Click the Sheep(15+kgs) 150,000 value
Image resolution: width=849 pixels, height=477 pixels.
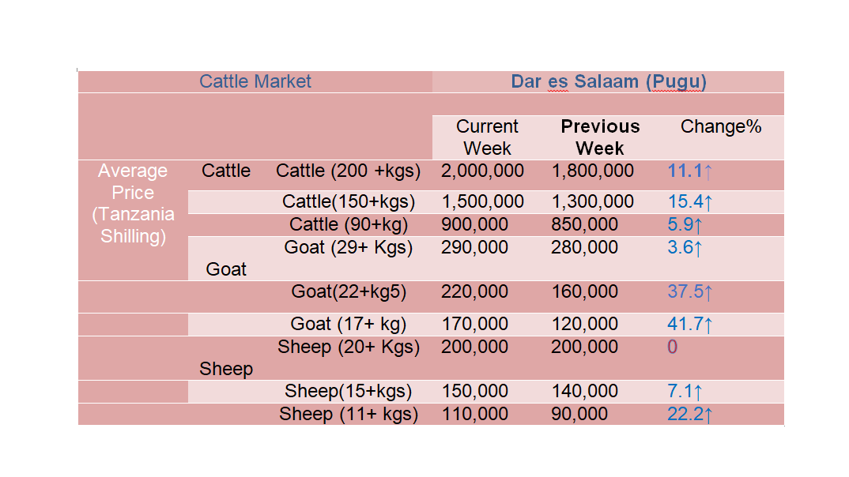(475, 391)
